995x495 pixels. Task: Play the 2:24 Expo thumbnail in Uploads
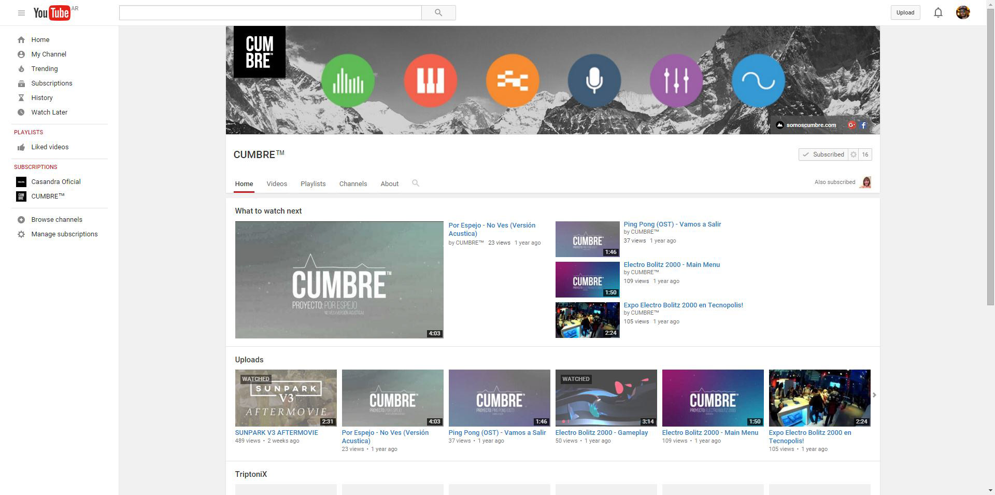(820, 398)
